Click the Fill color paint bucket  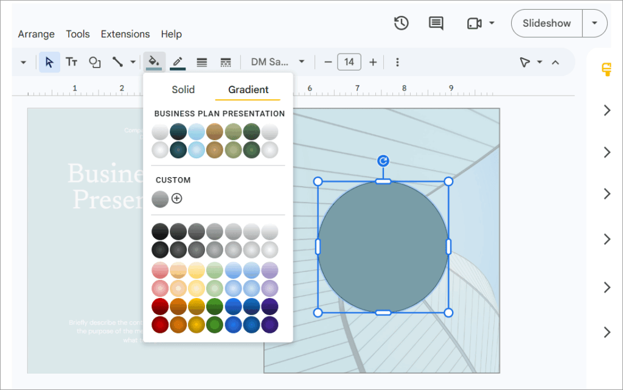click(154, 62)
